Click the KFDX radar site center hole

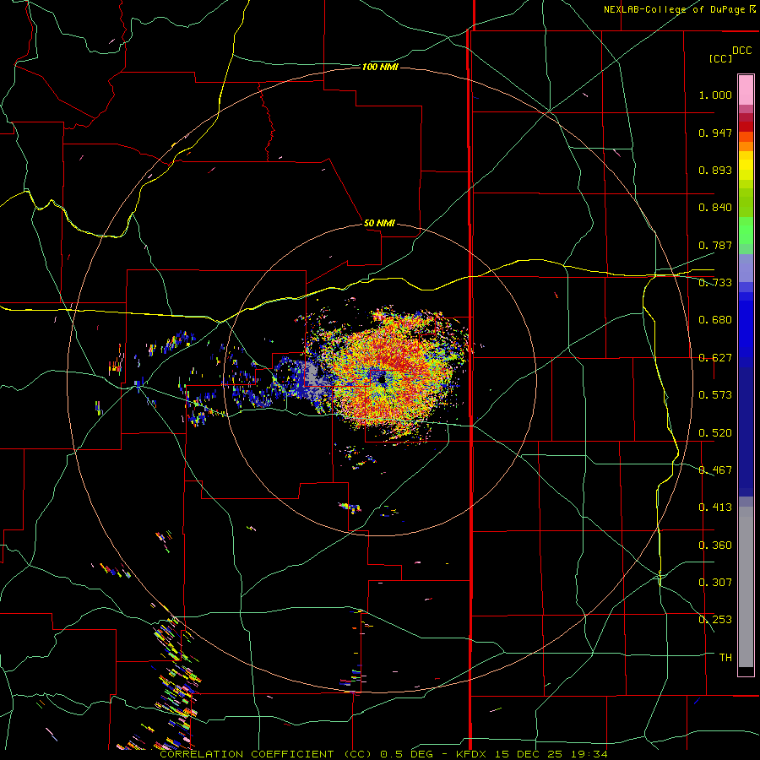(x=383, y=380)
